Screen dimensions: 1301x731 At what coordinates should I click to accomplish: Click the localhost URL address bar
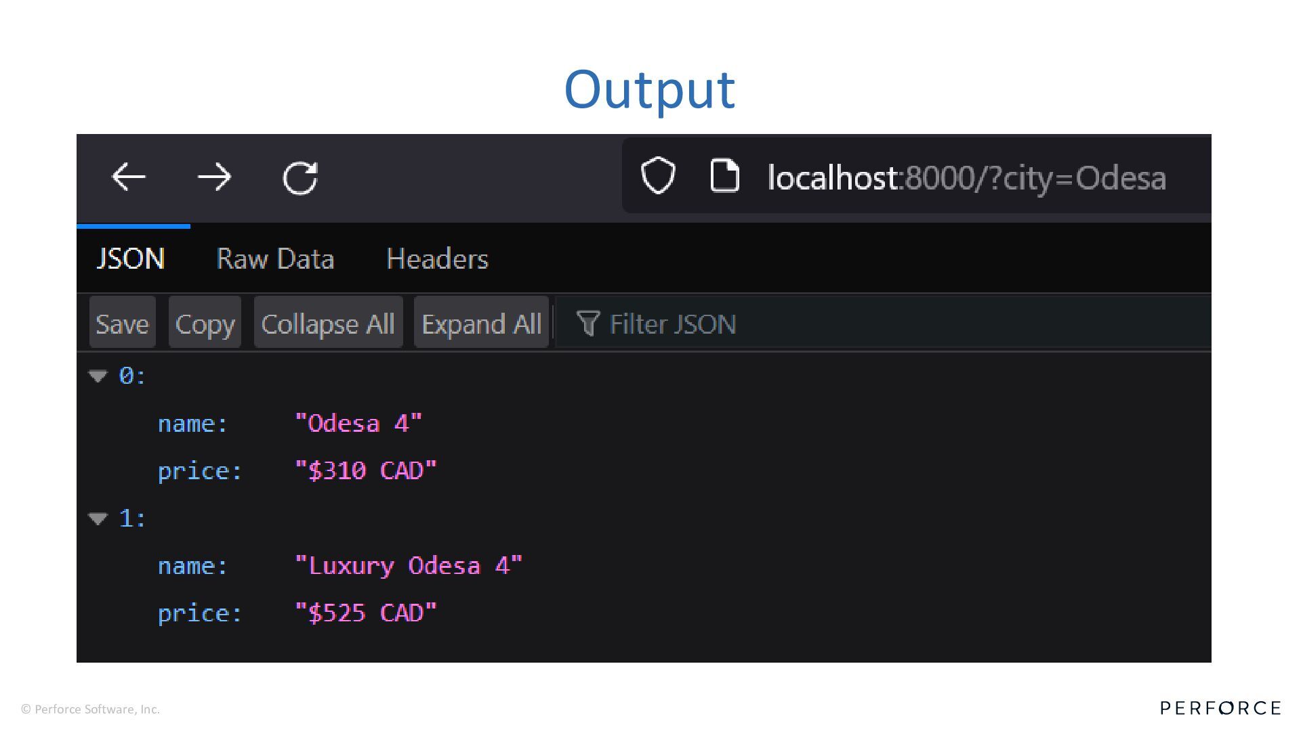pyautogui.click(x=966, y=178)
